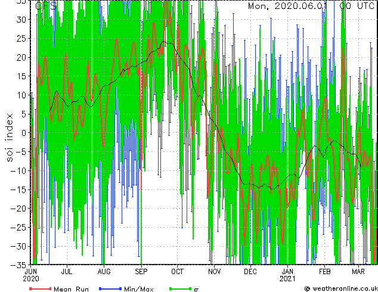
Task: Click the 'Mon, 2020.06.01 00 UTC' run date
Action: (x=311, y=6)
